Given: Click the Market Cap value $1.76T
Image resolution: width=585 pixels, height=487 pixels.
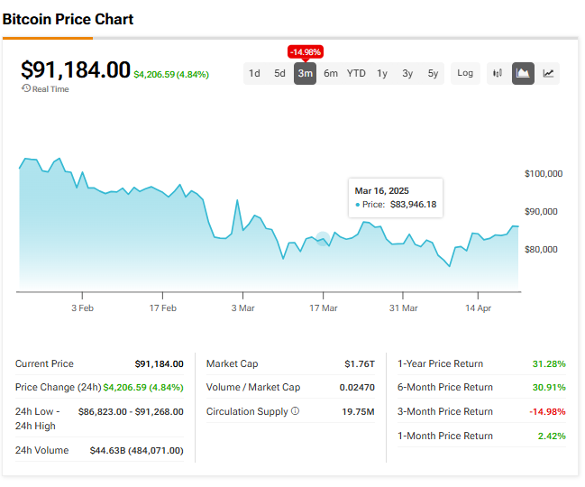Looking at the screenshot, I should (x=360, y=363).
